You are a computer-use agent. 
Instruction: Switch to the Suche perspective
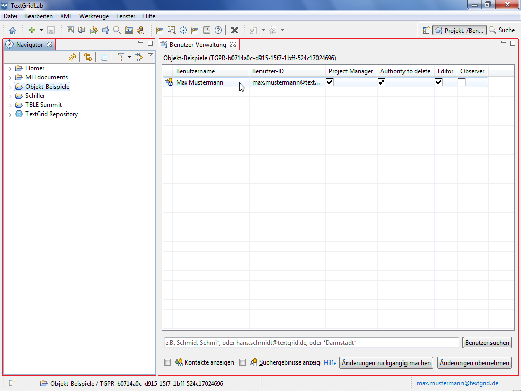click(x=502, y=31)
